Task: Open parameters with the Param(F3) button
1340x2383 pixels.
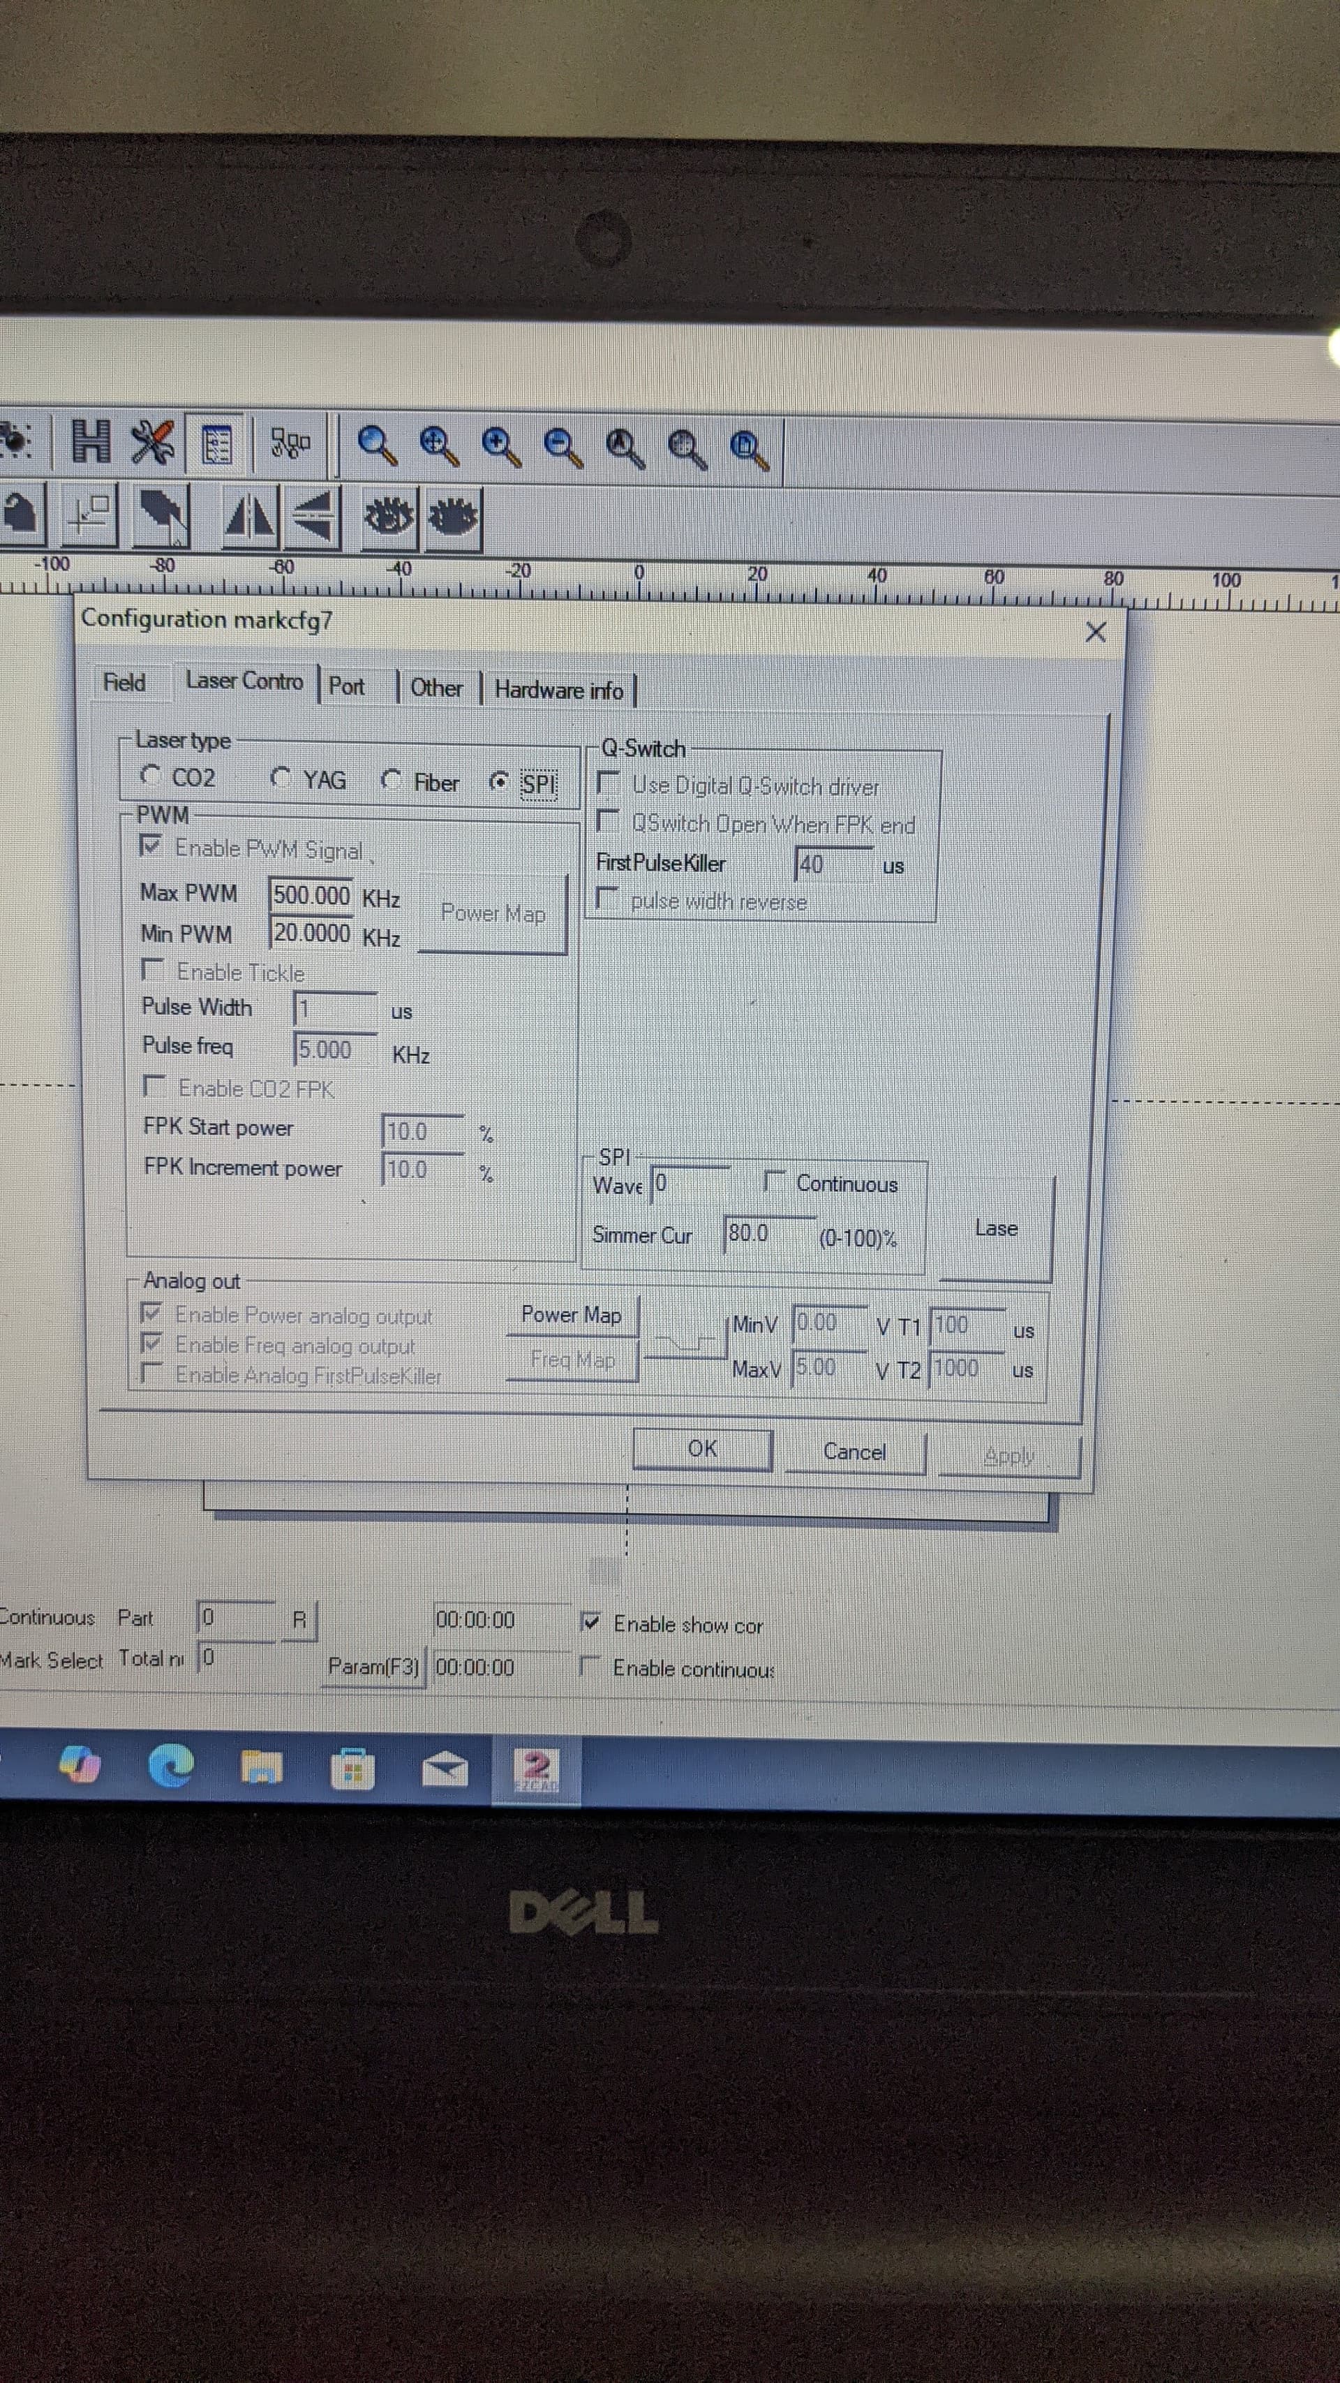Action: (373, 1666)
